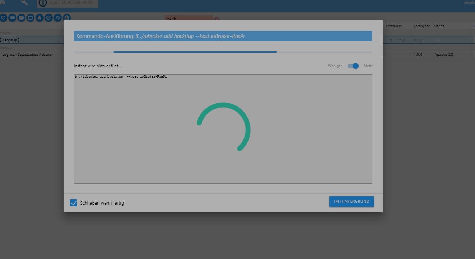
Task: Toggle the list view icon
Action: (x=12, y=17)
